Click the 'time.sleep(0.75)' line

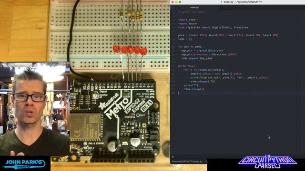[203, 81]
